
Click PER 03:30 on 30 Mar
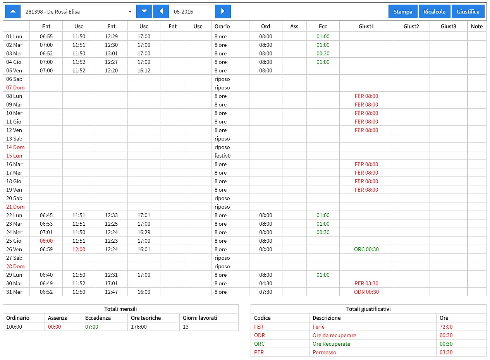coord(366,283)
